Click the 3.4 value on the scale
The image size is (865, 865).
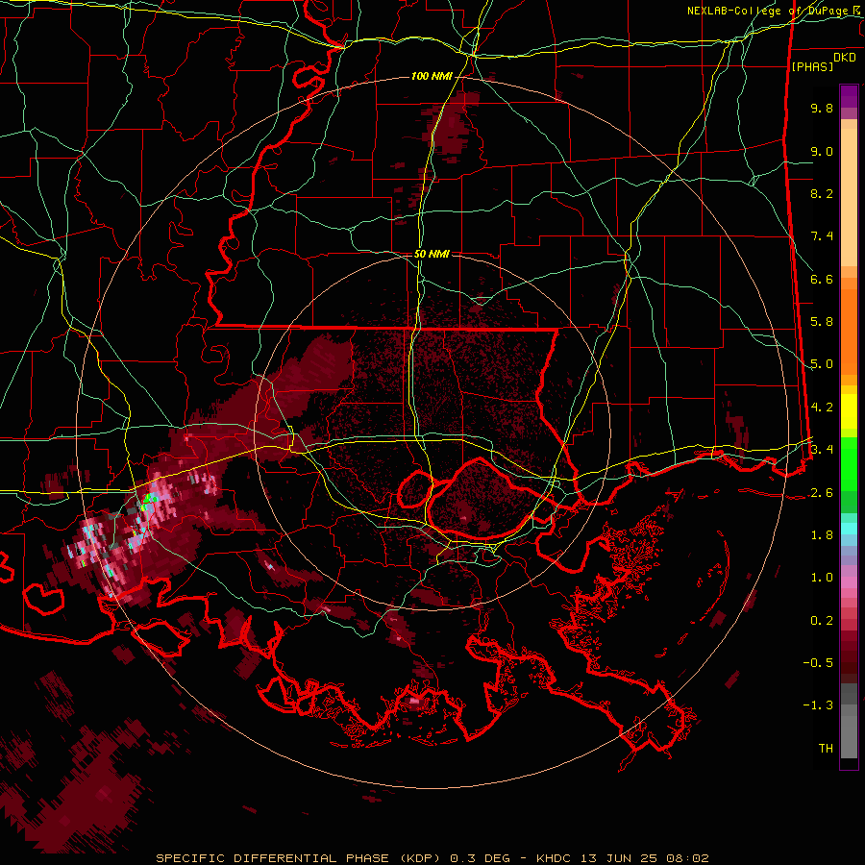pyautogui.click(x=822, y=450)
